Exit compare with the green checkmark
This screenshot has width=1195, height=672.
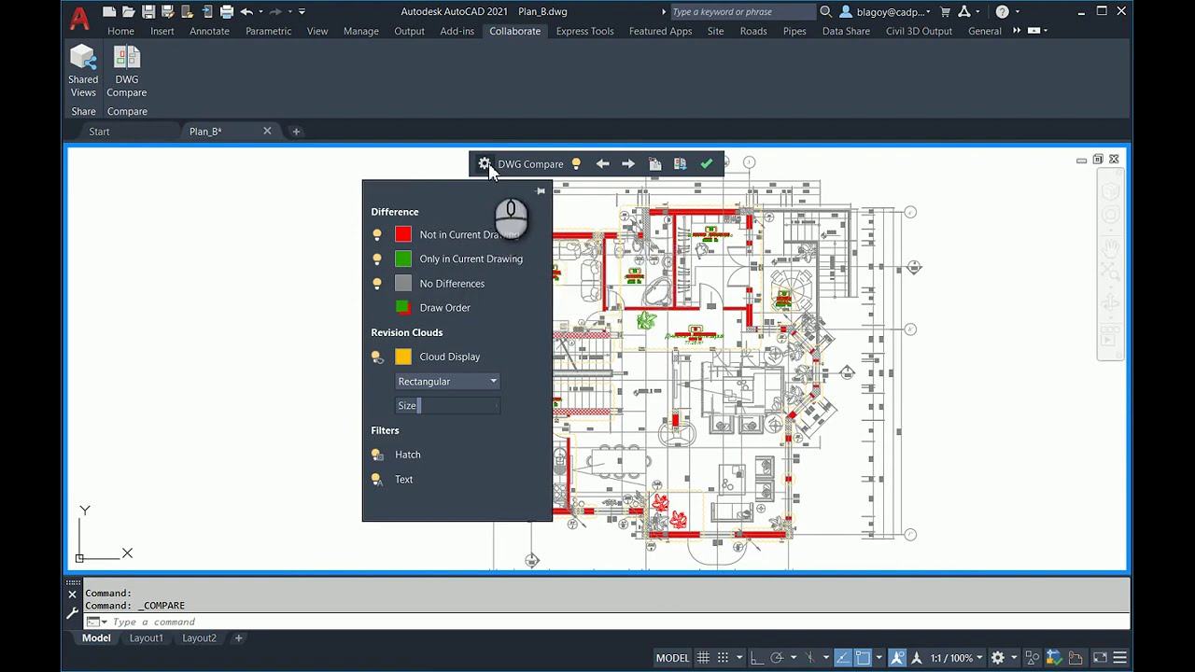coord(706,164)
